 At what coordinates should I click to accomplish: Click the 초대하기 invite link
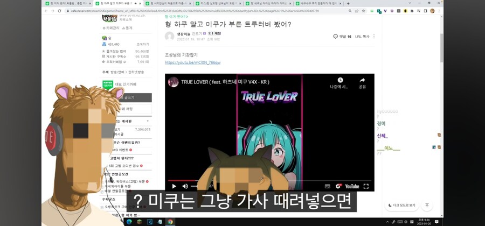[143, 44]
